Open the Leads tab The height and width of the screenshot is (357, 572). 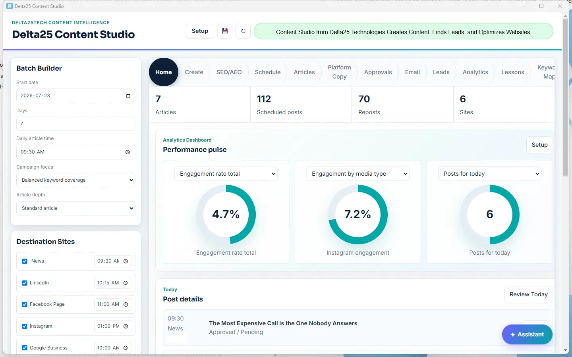[441, 72]
